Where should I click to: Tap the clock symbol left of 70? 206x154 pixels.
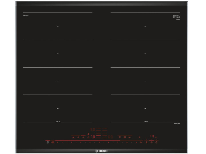point(88,137)
